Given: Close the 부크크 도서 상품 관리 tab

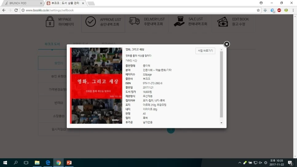Looking at the screenshot, I should tap(83, 3).
